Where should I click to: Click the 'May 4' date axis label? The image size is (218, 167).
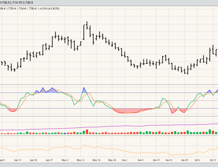(65, 160)
